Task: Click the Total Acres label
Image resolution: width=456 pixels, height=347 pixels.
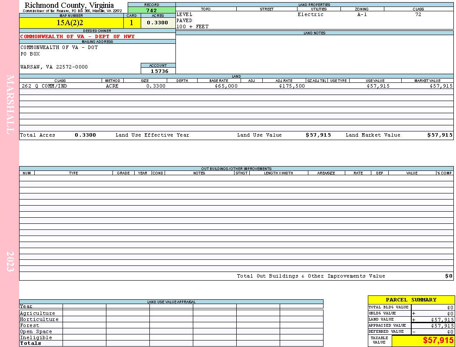Action: pos(37,135)
